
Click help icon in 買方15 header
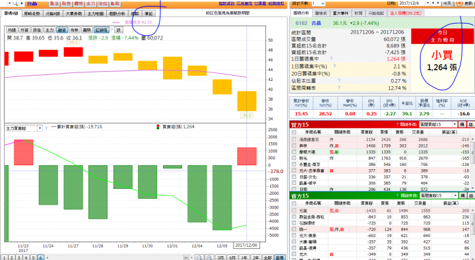tap(397, 124)
